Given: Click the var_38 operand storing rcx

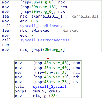Looking at the screenshot, I should (x=60, y=72).
